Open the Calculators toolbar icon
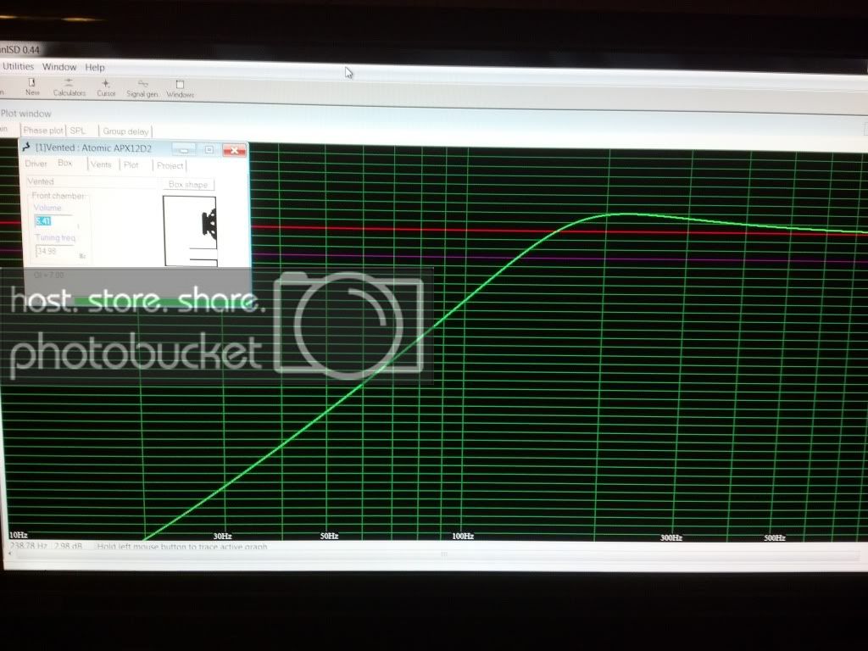Viewport: 868px width, 651px height. pos(70,87)
